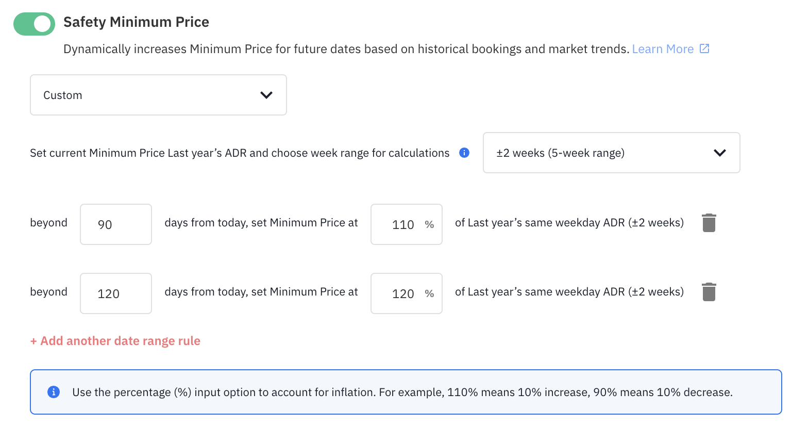Click the inflation tip text in the blue banner
The width and height of the screenshot is (808, 426).
tap(402, 392)
